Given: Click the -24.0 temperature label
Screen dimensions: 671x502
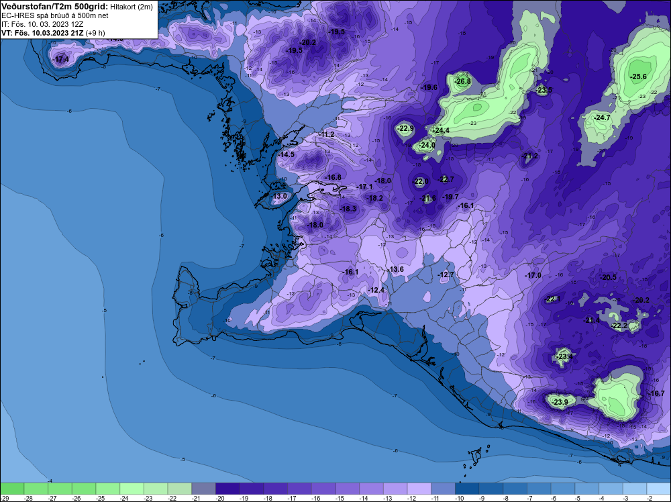Looking at the screenshot, I should [x=426, y=145].
